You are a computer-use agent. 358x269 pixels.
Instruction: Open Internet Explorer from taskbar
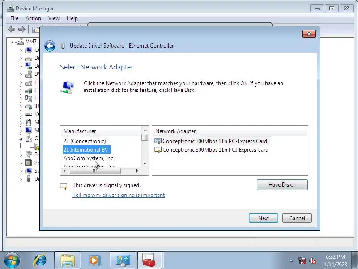point(40,260)
